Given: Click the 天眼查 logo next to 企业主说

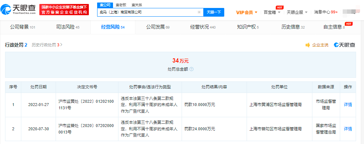Looking at the screenshot, I should pos(344,45).
